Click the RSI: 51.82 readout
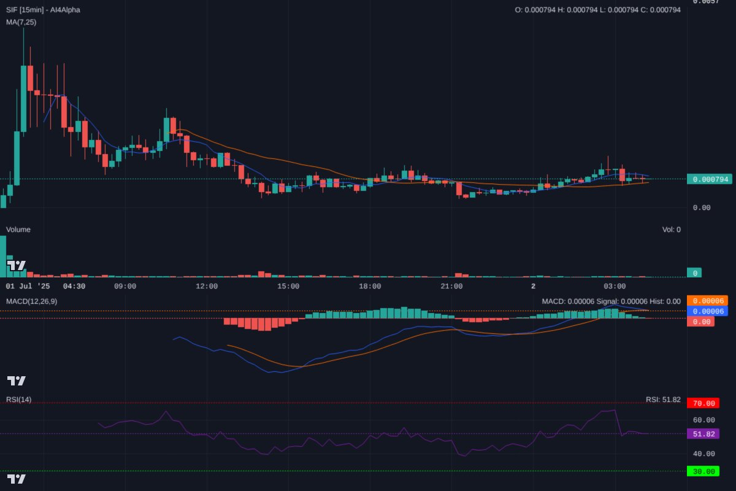The width and height of the screenshot is (736, 491). tap(663, 400)
